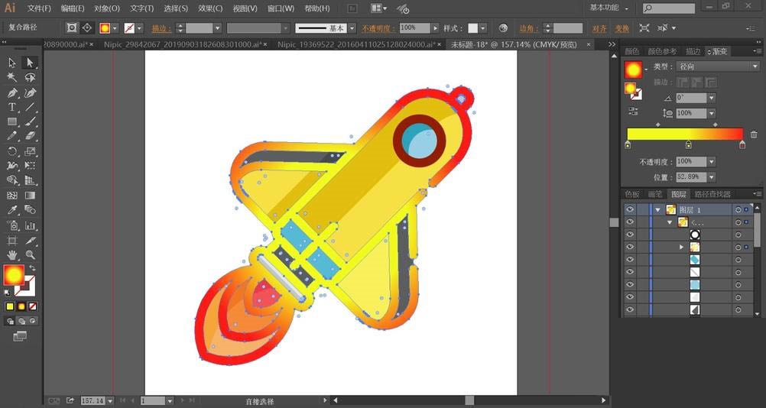Choose the Gradient tool in the toolbox

click(31, 196)
